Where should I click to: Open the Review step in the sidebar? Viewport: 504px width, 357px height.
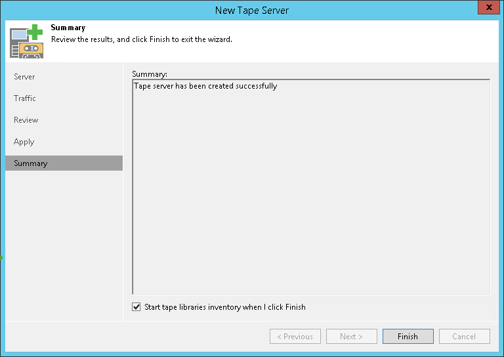26,120
